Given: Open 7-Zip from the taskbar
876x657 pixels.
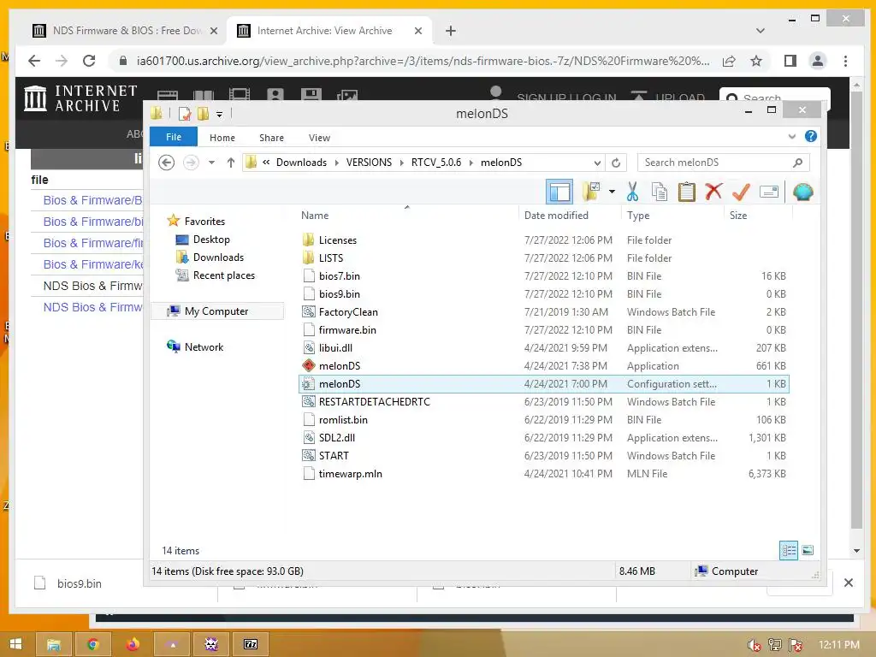Looking at the screenshot, I should 251,645.
